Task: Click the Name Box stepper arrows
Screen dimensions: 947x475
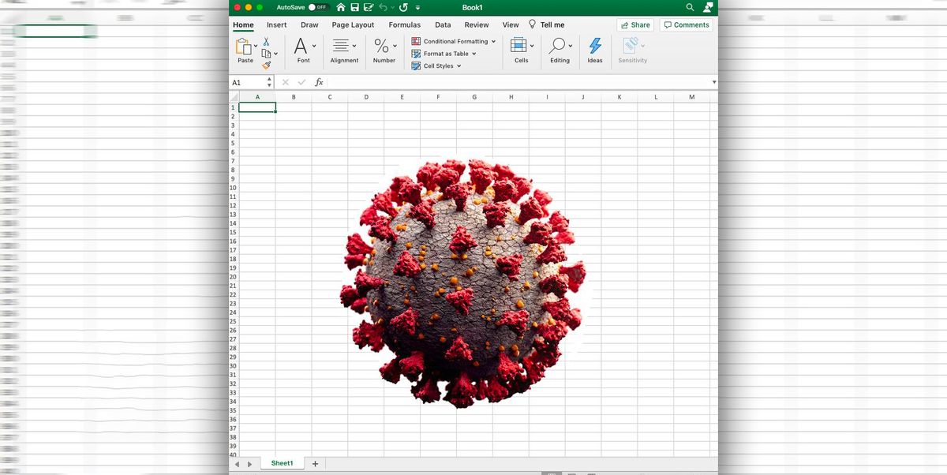Action: pos(271,81)
